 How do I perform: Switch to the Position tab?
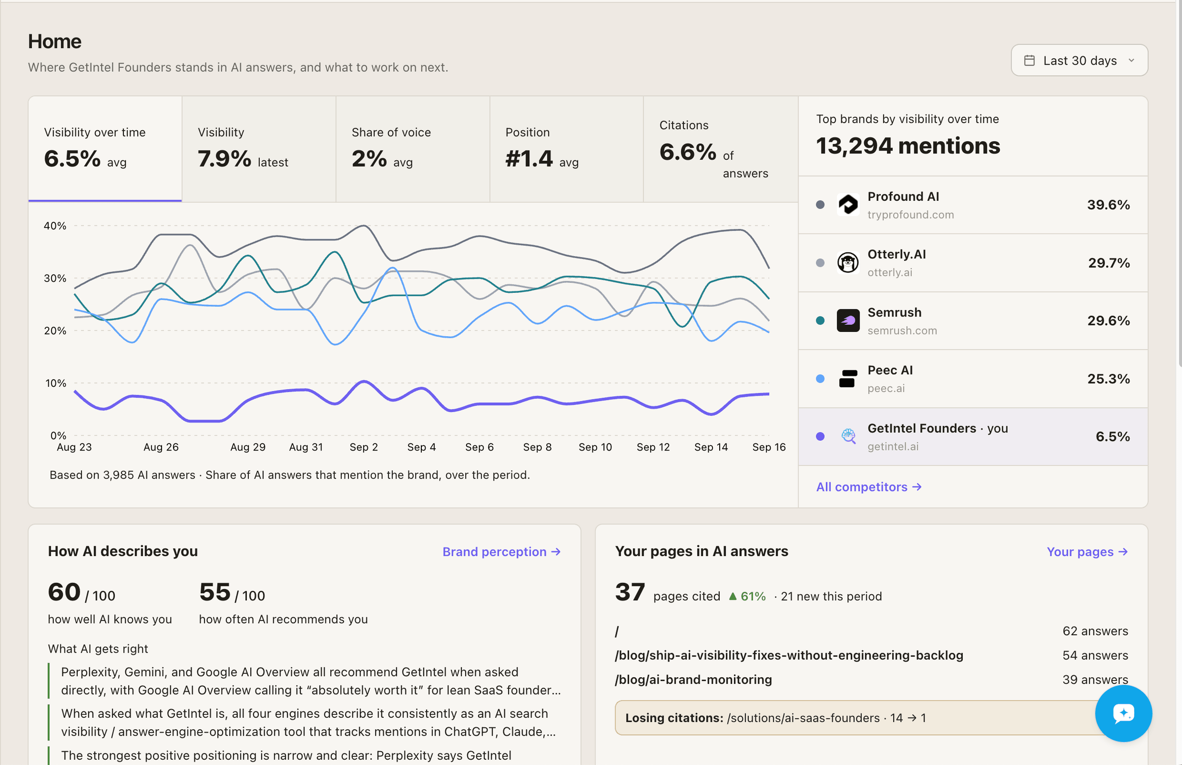pyautogui.click(x=566, y=149)
